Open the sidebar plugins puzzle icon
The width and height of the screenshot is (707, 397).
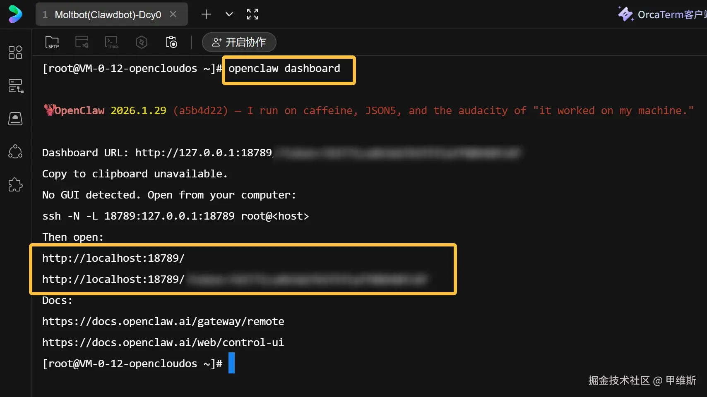point(15,185)
